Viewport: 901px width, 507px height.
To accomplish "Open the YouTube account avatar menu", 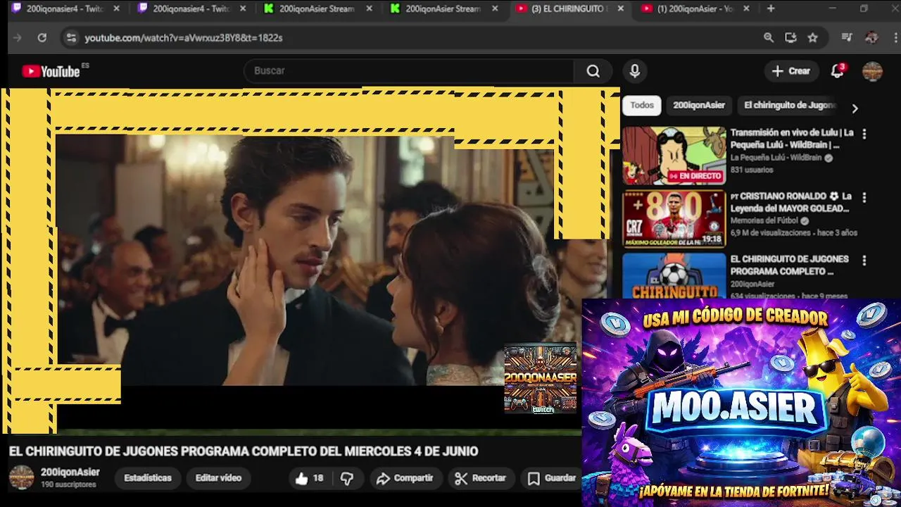I will (873, 71).
